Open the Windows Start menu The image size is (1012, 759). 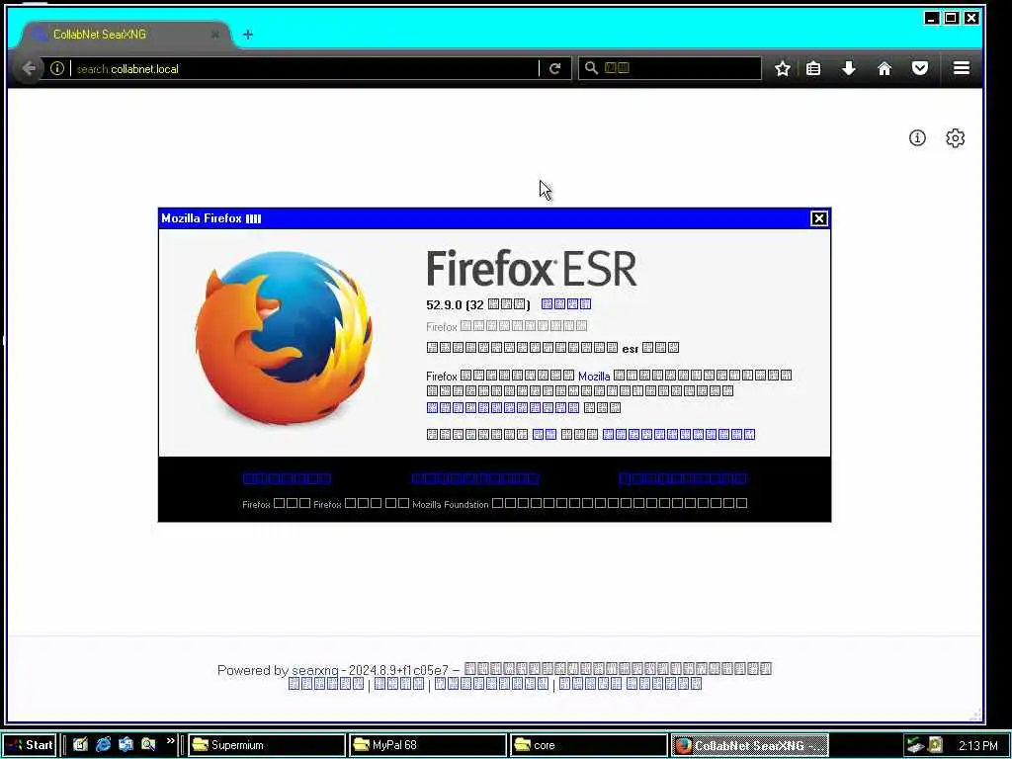point(30,745)
